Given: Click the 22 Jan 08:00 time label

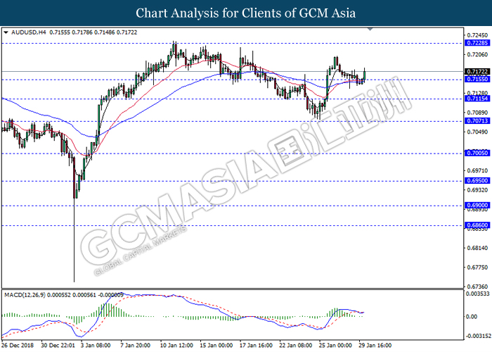Looking at the screenshot, I should coord(296,346).
